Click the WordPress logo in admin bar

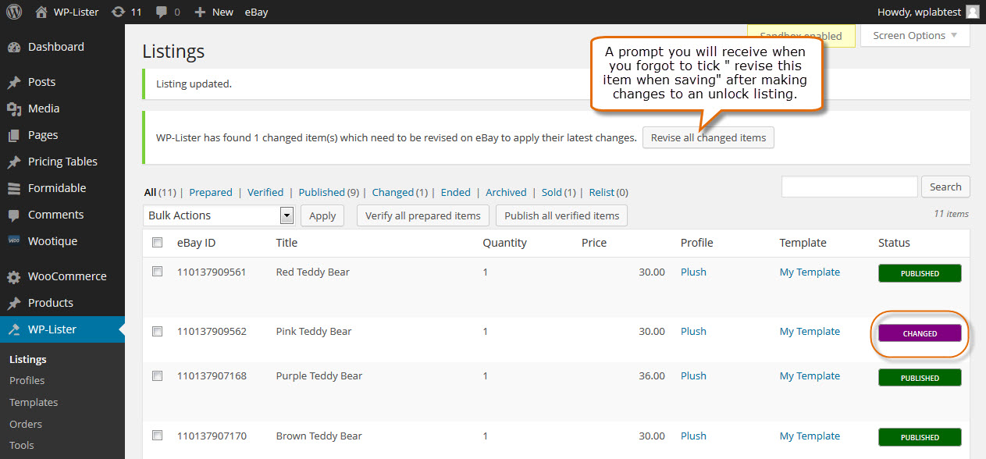click(x=14, y=12)
